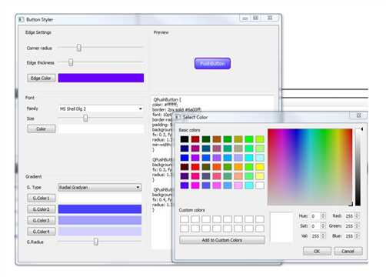This screenshot has width=386, height=277.
Task: Click the Red value field
Action: [350, 216]
